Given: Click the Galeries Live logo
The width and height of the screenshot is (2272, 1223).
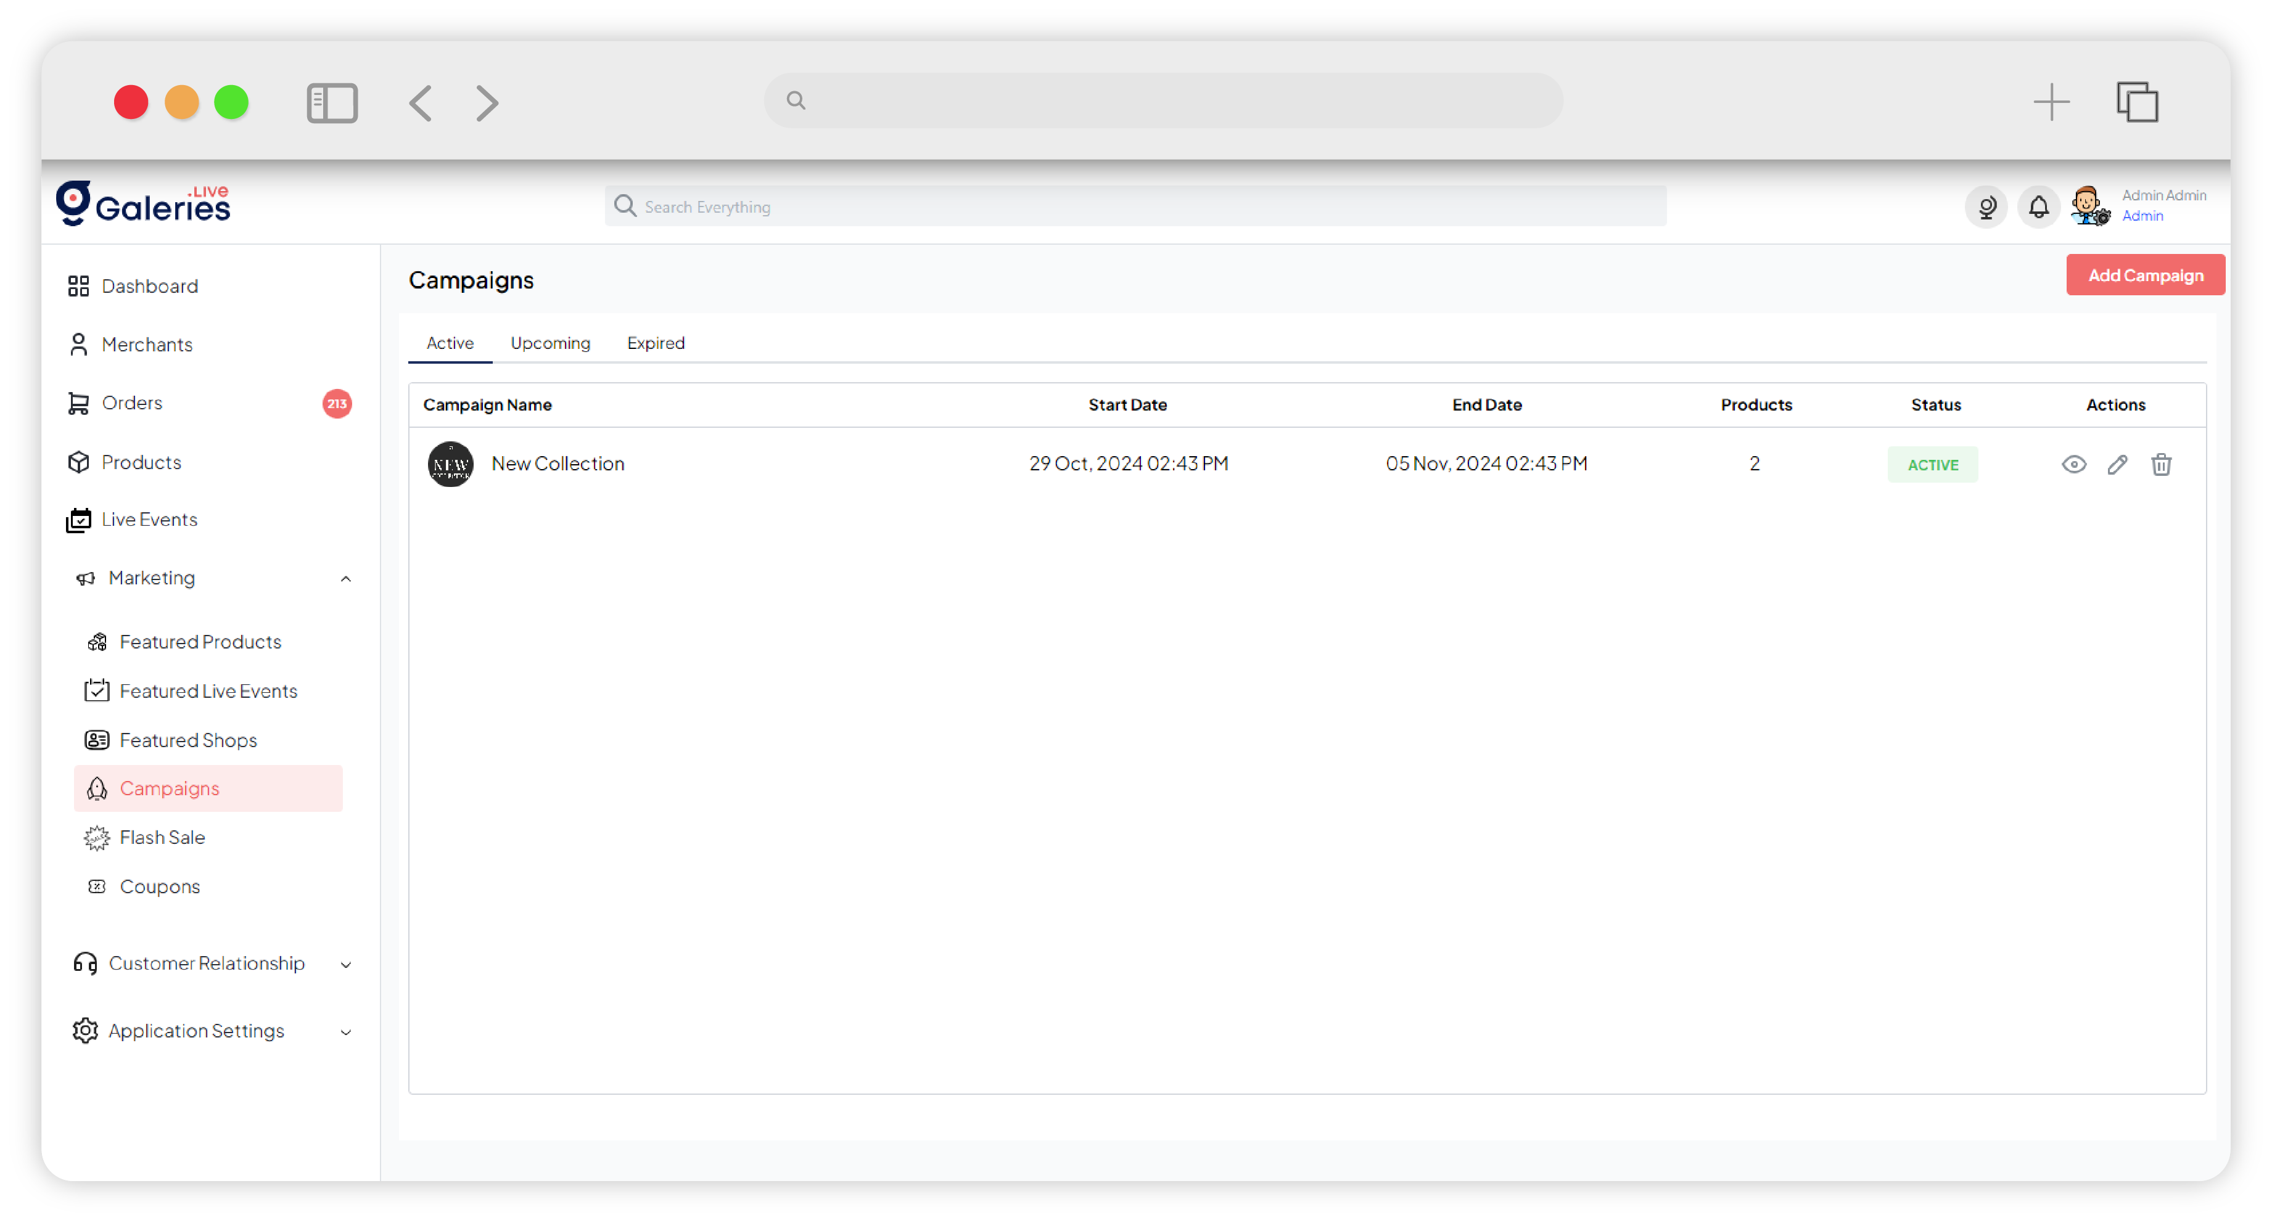Looking at the screenshot, I should click(x=144, y=205).
